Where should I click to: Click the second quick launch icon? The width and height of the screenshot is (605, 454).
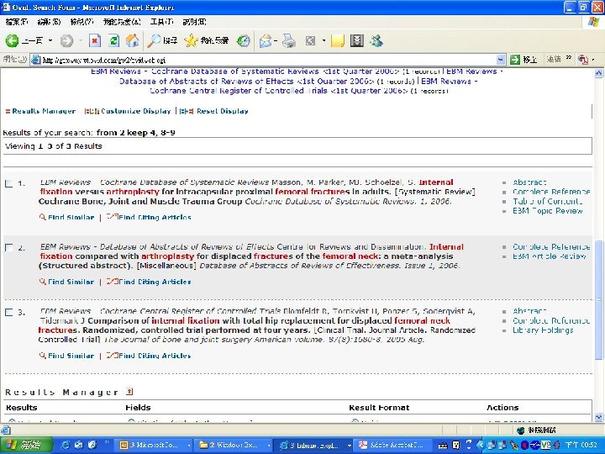[79, 445]
